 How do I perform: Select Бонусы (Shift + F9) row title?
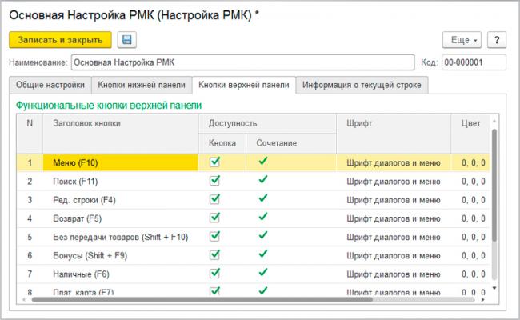tap(90, 256)
